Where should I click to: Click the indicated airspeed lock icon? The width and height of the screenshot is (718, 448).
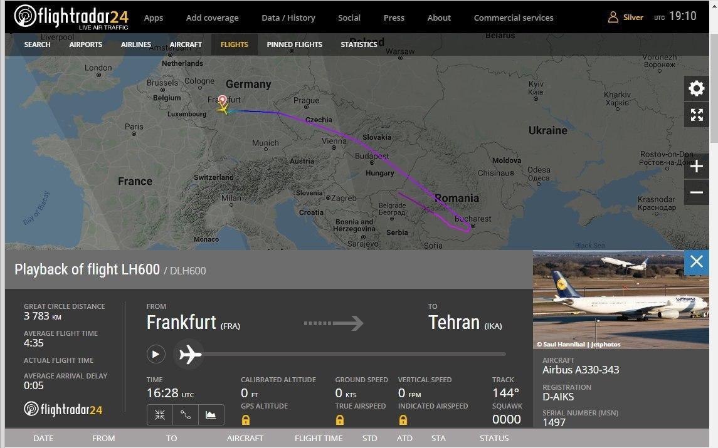[403, 420]
